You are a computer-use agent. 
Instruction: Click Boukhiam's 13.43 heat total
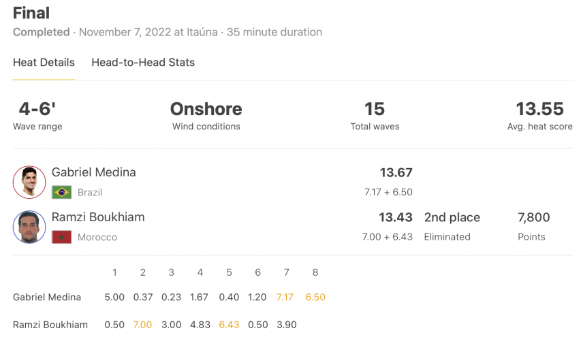pos(396,217)
